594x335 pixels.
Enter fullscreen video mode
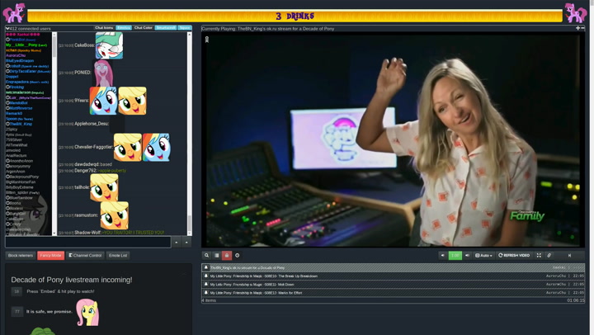point(539,256)
